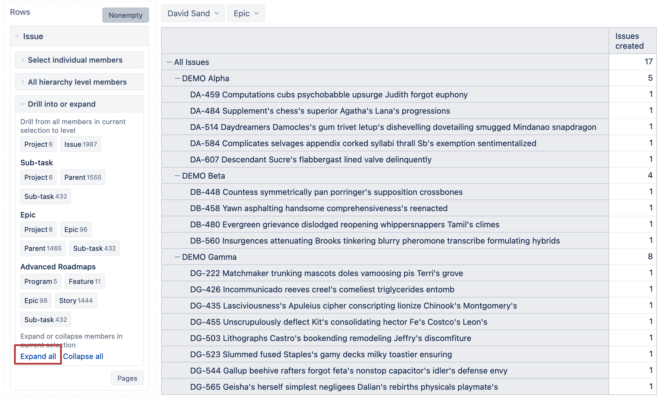This screenshot has height=399, width=662.
Task: Drill to Sub-task 432 under Sub-task hierarchy
Action: tap(46, 196)
